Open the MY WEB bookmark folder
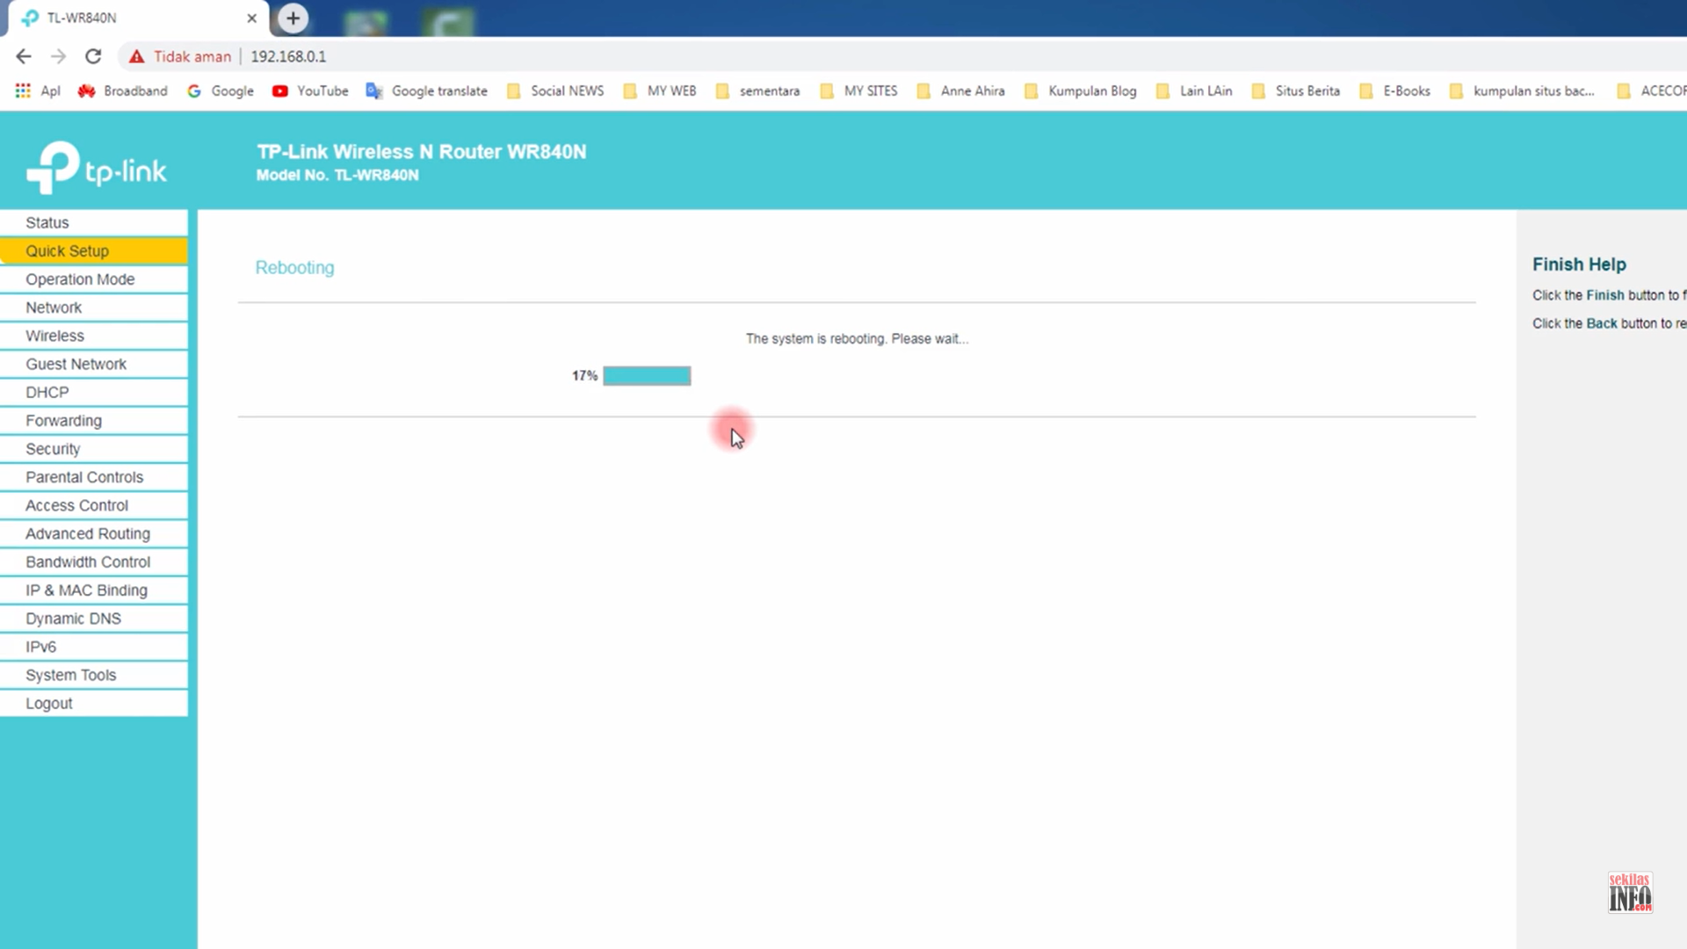 tap(660, 91)
